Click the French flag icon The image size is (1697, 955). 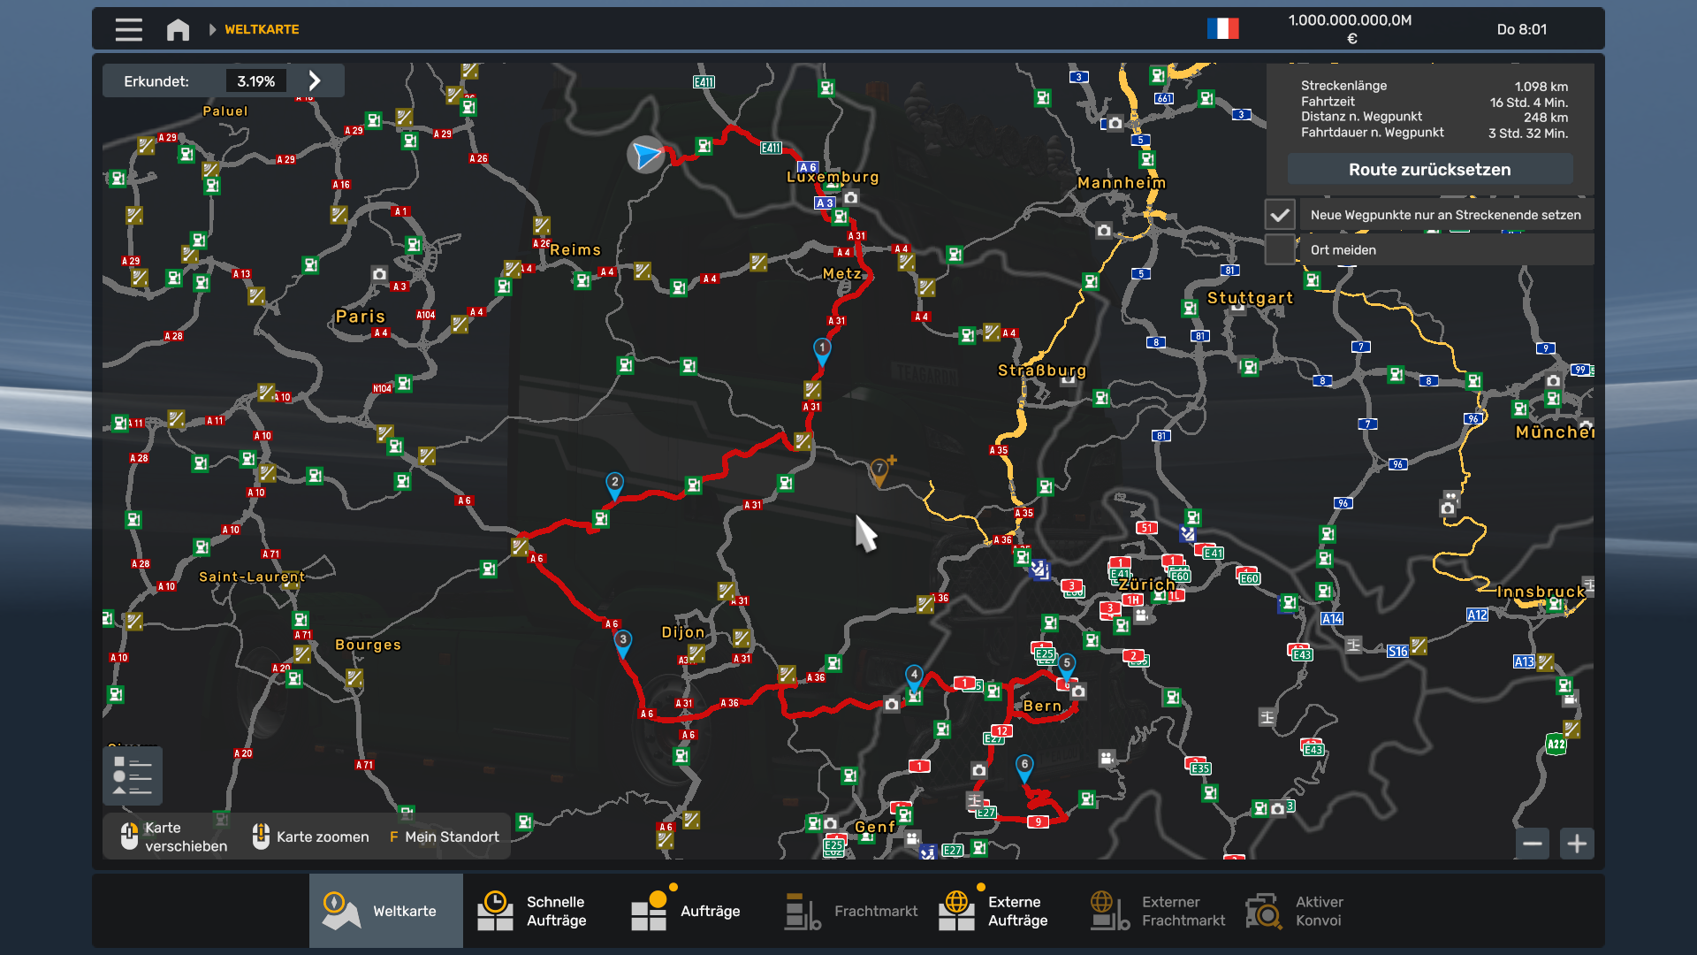point(1222,29)
